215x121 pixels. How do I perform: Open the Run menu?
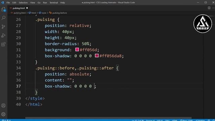point(45,2)
